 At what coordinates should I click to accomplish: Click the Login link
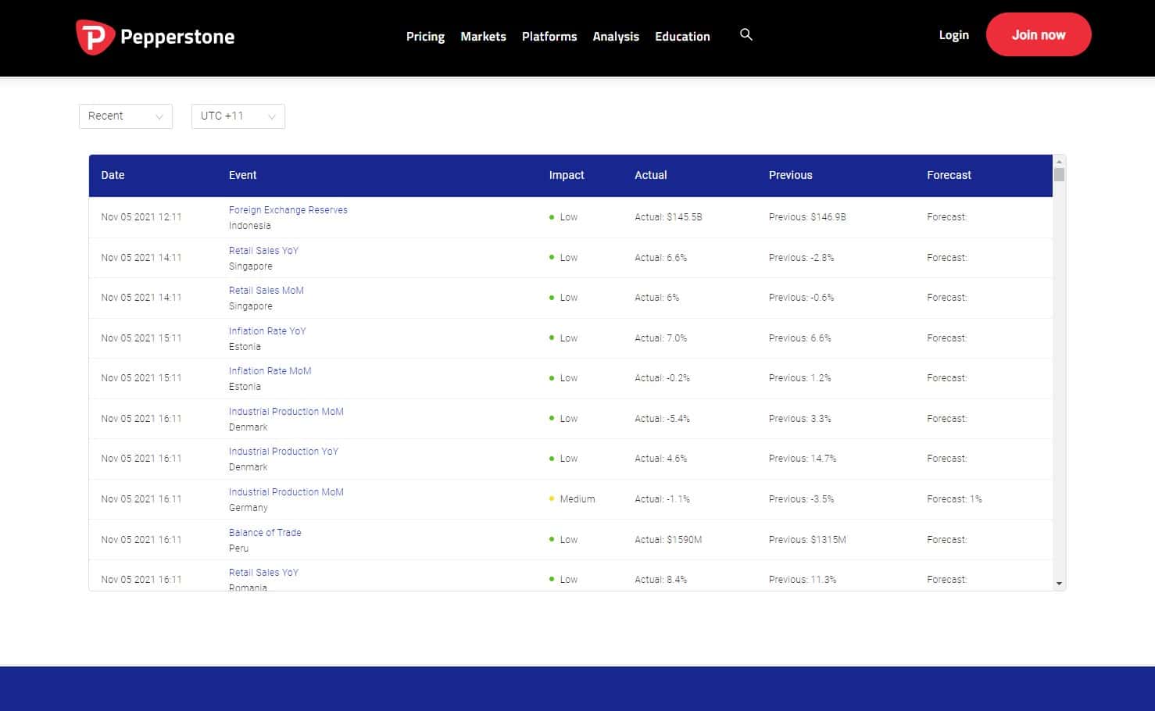coord(953,35)
